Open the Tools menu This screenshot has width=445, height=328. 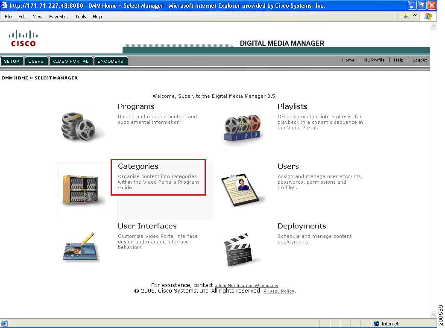click(81, 17)
